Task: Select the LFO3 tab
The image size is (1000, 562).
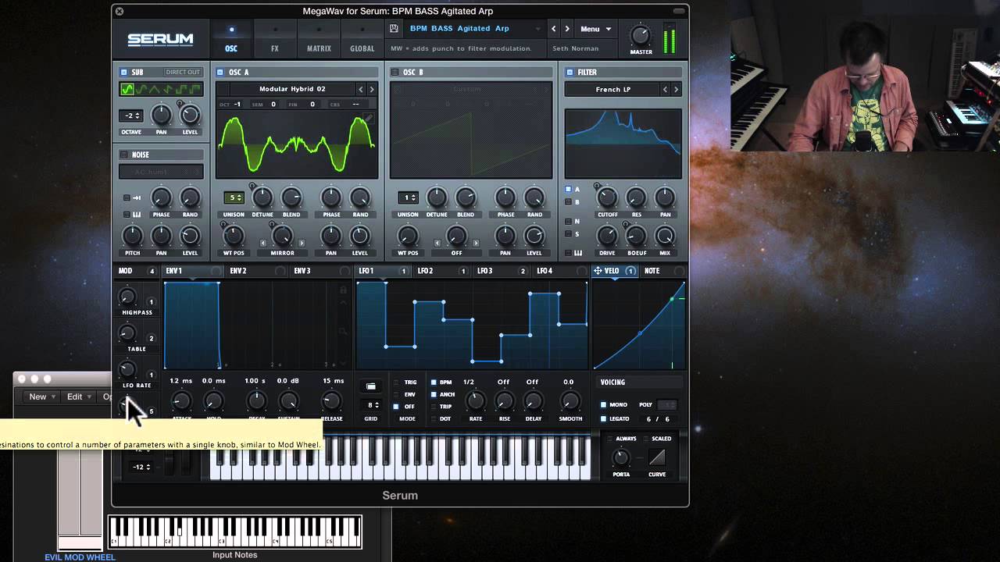Action: 501,271
